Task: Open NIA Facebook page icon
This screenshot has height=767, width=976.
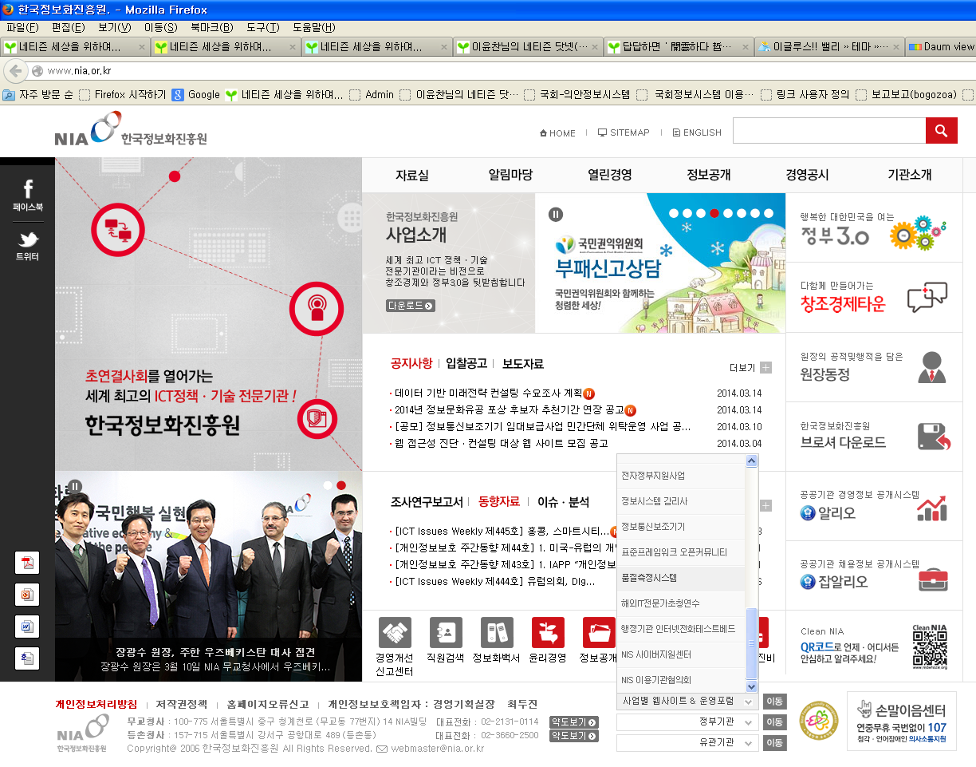Action: [x=28, y=189]
